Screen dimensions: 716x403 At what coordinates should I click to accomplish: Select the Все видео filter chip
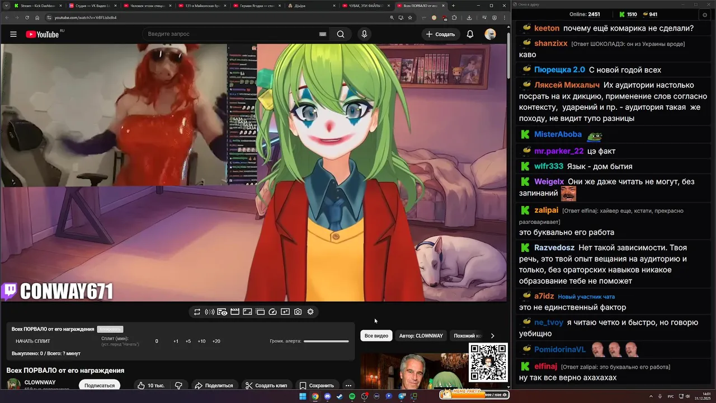tap(376, 336)
